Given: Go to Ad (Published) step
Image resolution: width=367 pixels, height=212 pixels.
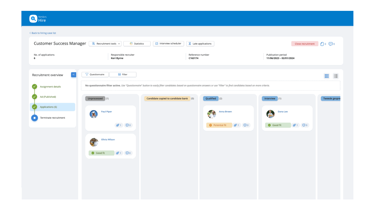Looking at the screenshot, I should tap(48, 97).
